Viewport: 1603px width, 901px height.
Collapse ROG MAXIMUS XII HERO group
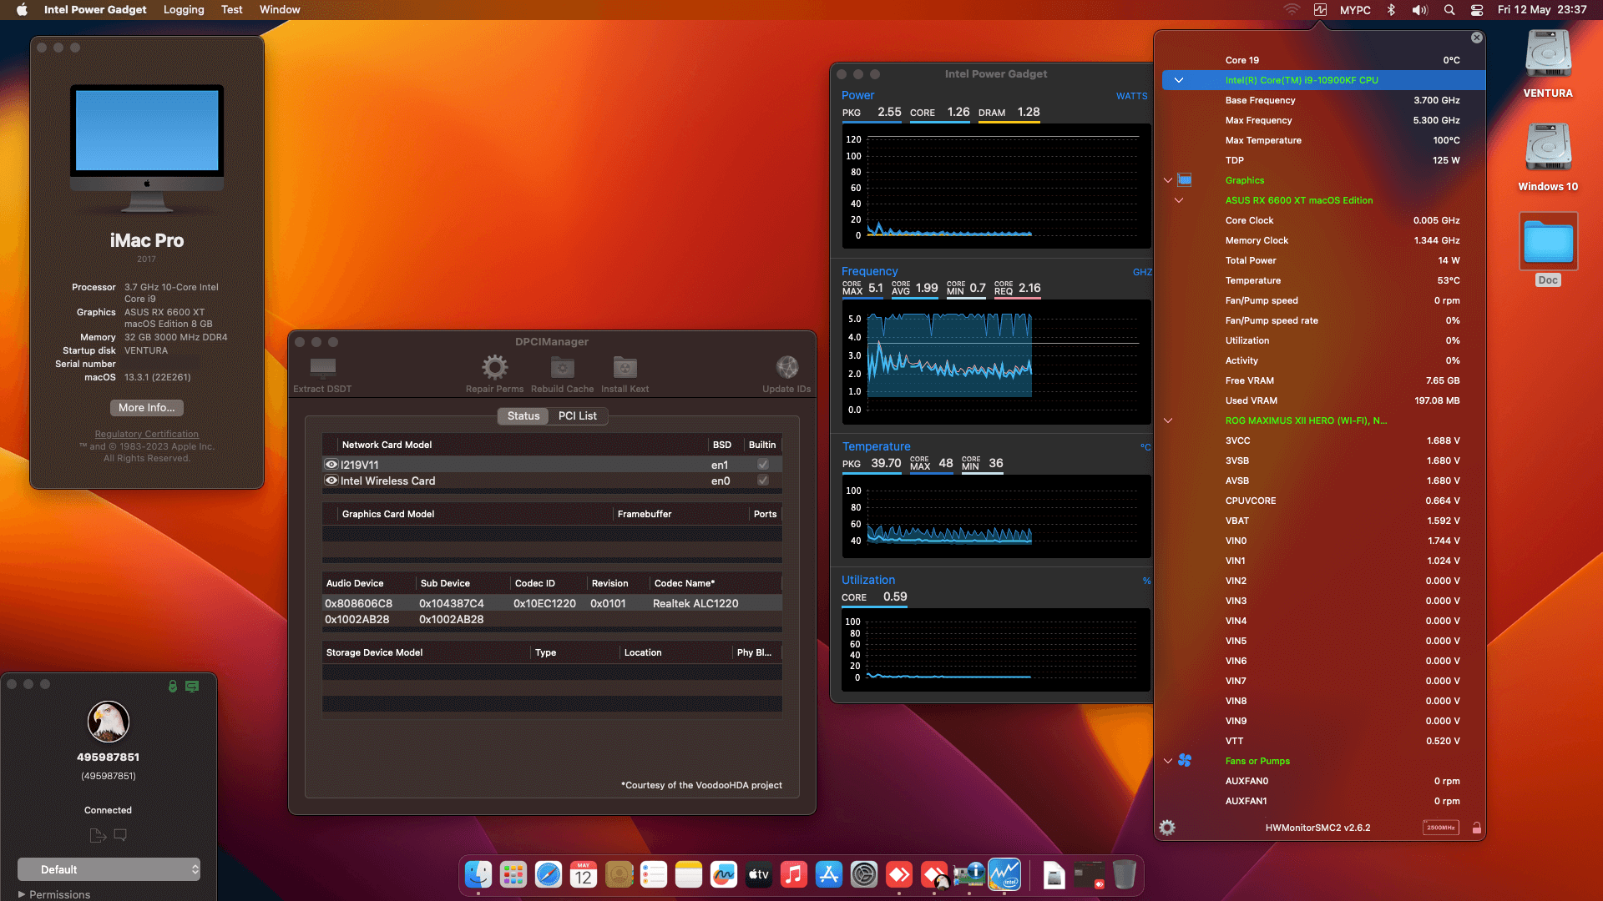tap(1168, 420)
